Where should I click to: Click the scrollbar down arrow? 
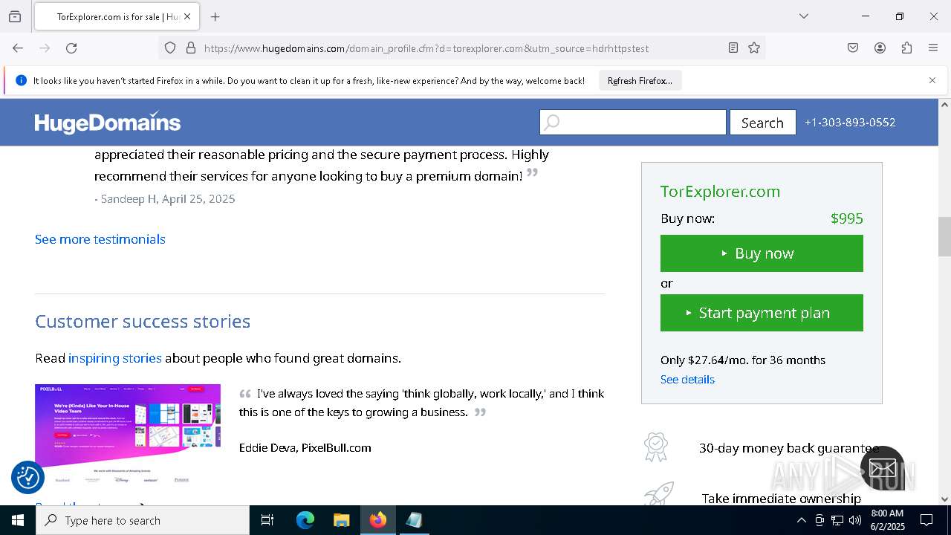tap(944, 499)
